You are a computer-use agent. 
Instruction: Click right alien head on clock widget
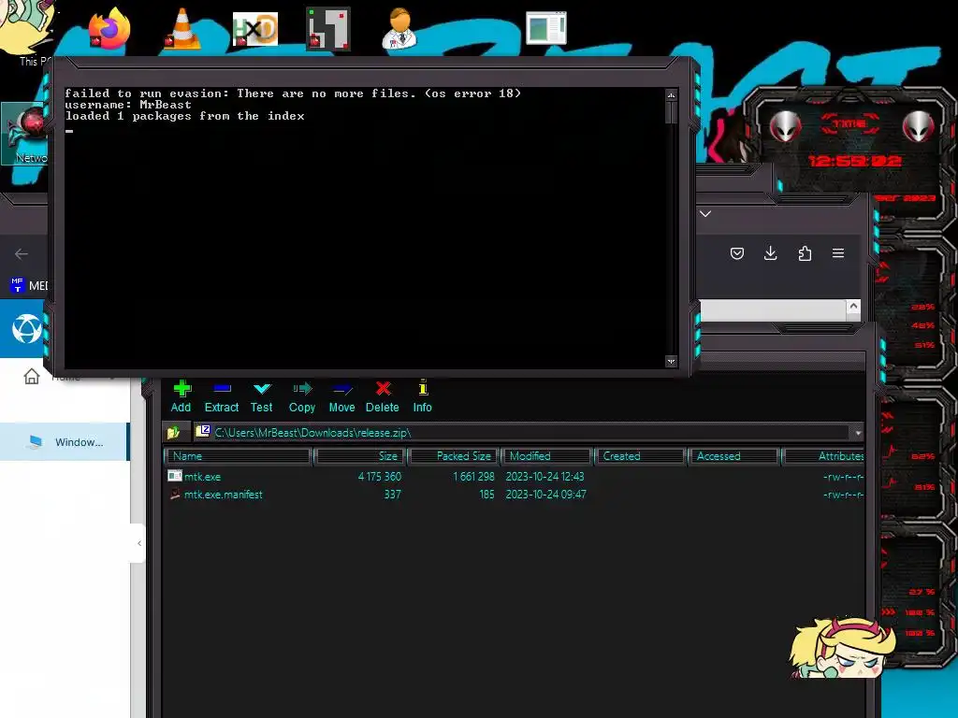coord(919,127)
